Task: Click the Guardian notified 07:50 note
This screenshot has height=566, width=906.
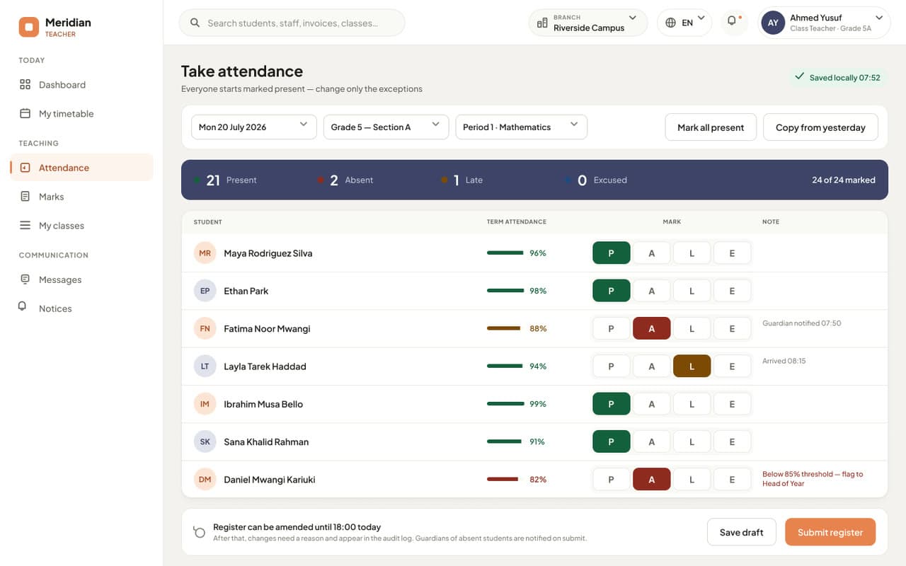Action: [x=802, y=323]
